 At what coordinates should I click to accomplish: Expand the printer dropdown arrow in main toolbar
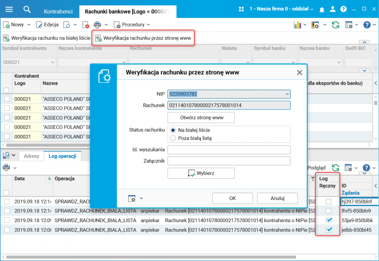106,25
